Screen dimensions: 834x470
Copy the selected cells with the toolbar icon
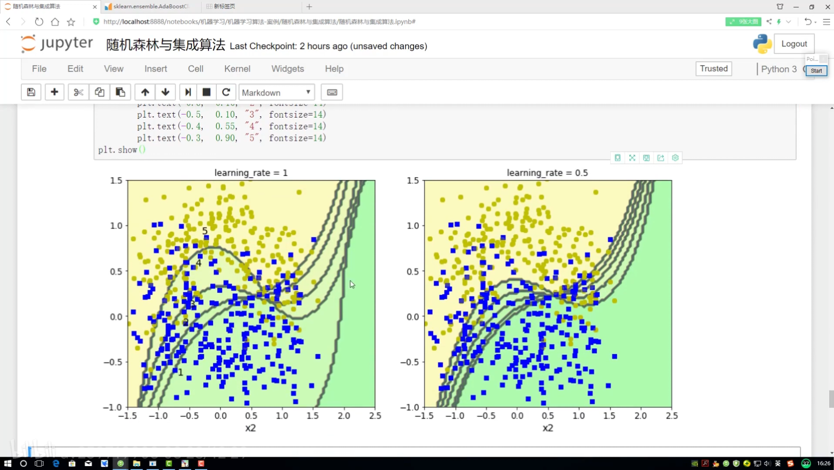click(99, 92)
